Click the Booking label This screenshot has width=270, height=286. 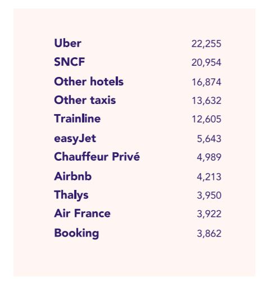point(76,233)
